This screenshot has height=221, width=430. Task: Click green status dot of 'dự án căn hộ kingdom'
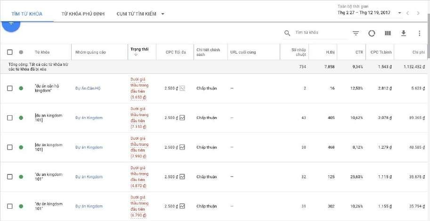[x=21, y=88]
